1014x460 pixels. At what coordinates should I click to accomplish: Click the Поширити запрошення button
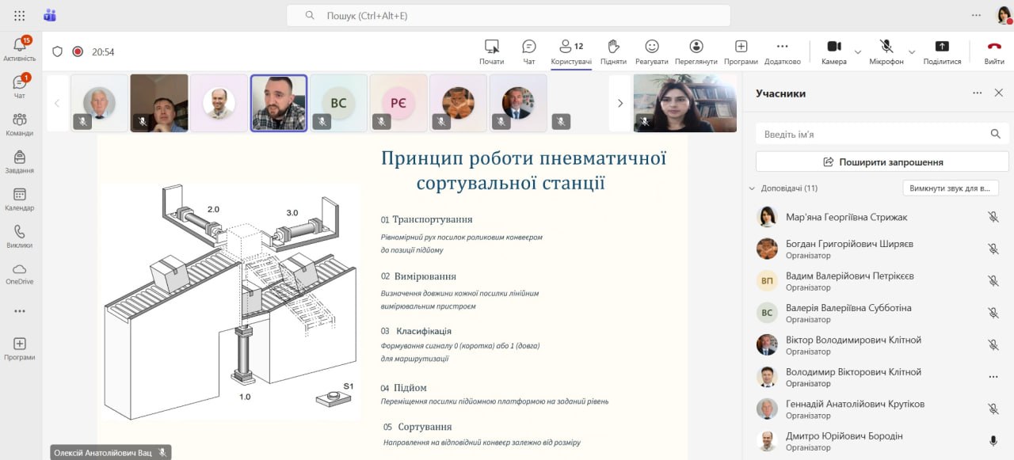pos(882,162)
